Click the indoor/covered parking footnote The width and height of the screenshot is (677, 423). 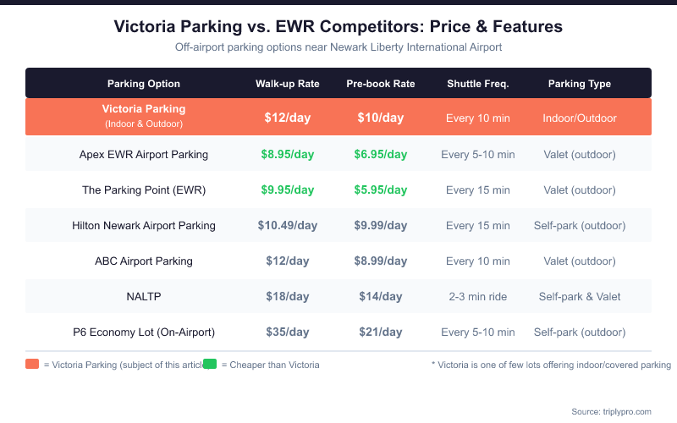551,365
